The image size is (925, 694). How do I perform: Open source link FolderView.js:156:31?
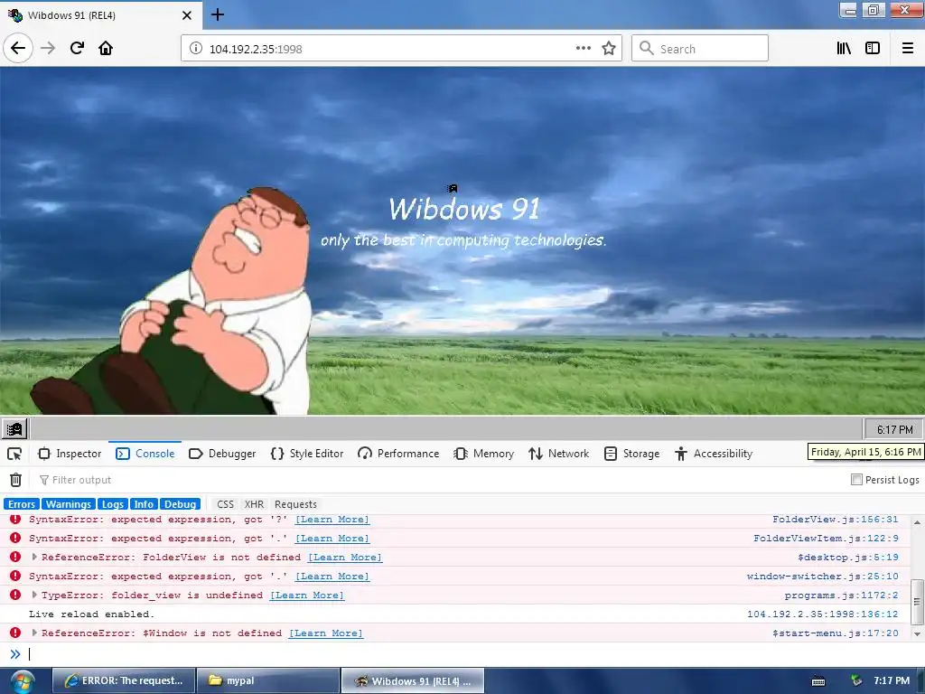pyautogui.click(x=836, y=520)
